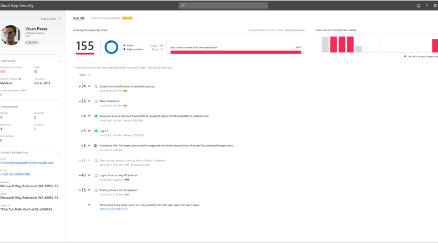Image resolution: width=438 pixels, height=243 pixels.
Task: Open the Download file Mergers.docx activity
Action: coord(166,145)
